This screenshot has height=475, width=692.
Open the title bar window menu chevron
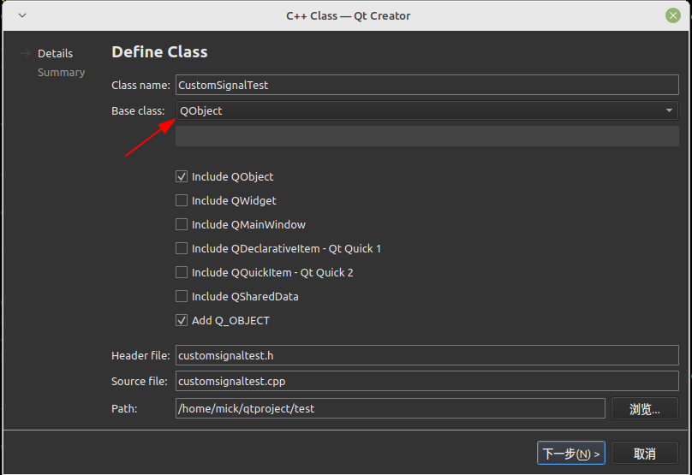point(21,15)
